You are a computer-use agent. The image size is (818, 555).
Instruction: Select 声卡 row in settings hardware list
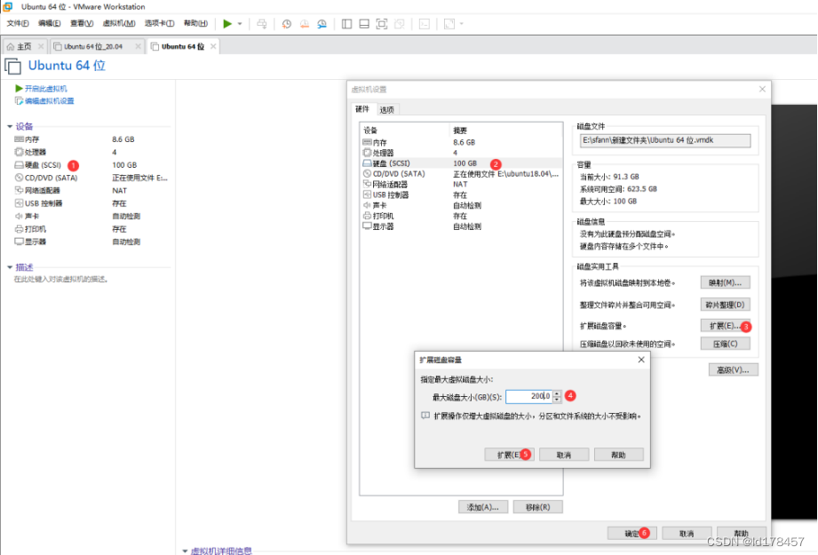(461, 205)
